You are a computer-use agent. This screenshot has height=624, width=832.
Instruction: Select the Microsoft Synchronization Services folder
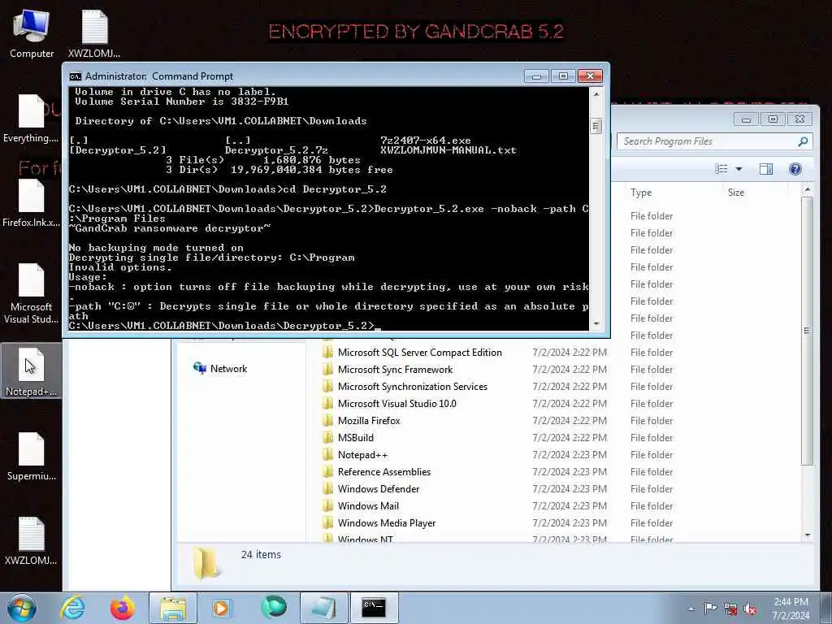(x=412, y=386)
